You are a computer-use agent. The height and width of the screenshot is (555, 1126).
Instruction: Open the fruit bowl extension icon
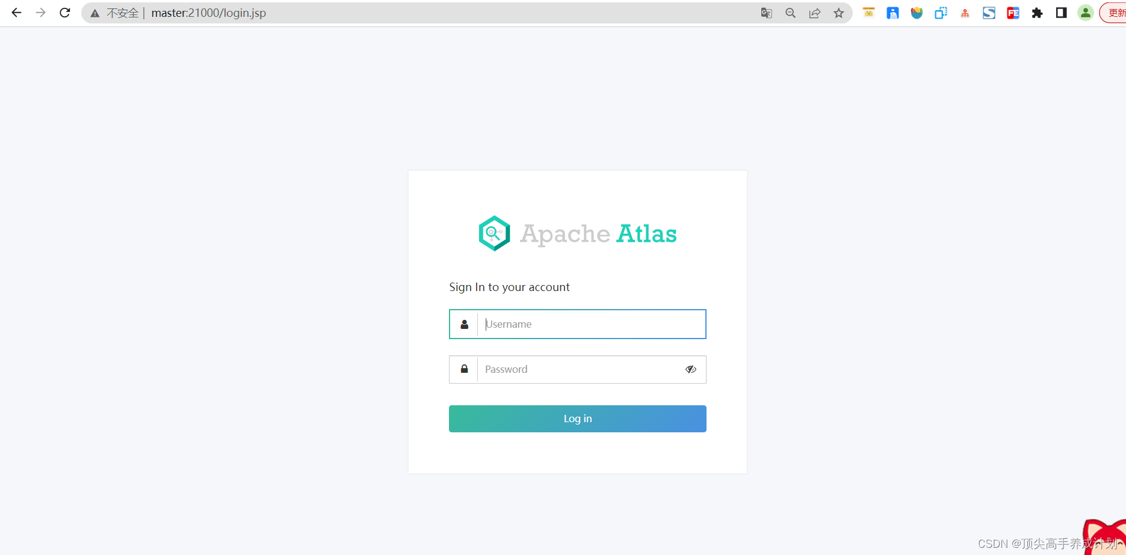coord(917,13)
